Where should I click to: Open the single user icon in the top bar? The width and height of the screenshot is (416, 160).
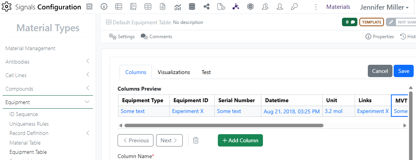pos(280,7)
